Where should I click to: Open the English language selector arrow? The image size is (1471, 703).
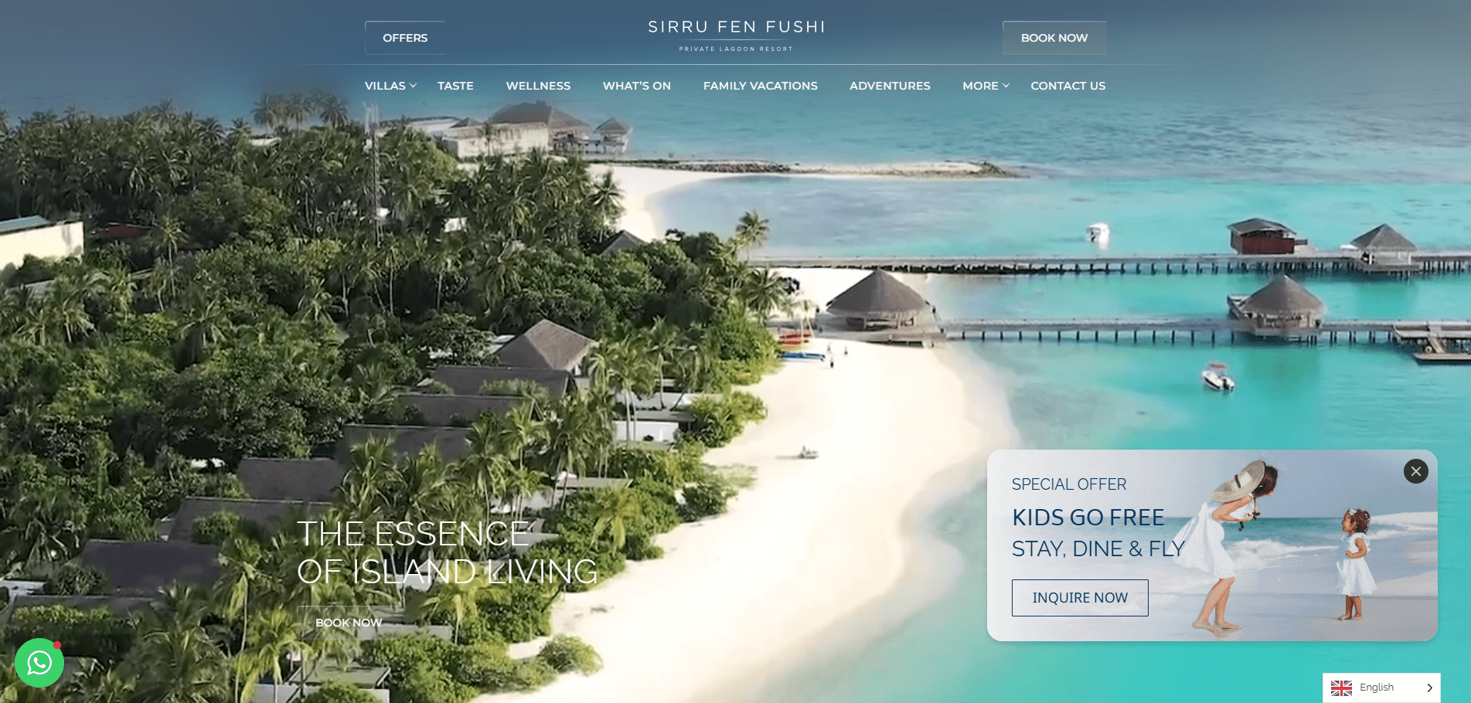click(1429, 688)
